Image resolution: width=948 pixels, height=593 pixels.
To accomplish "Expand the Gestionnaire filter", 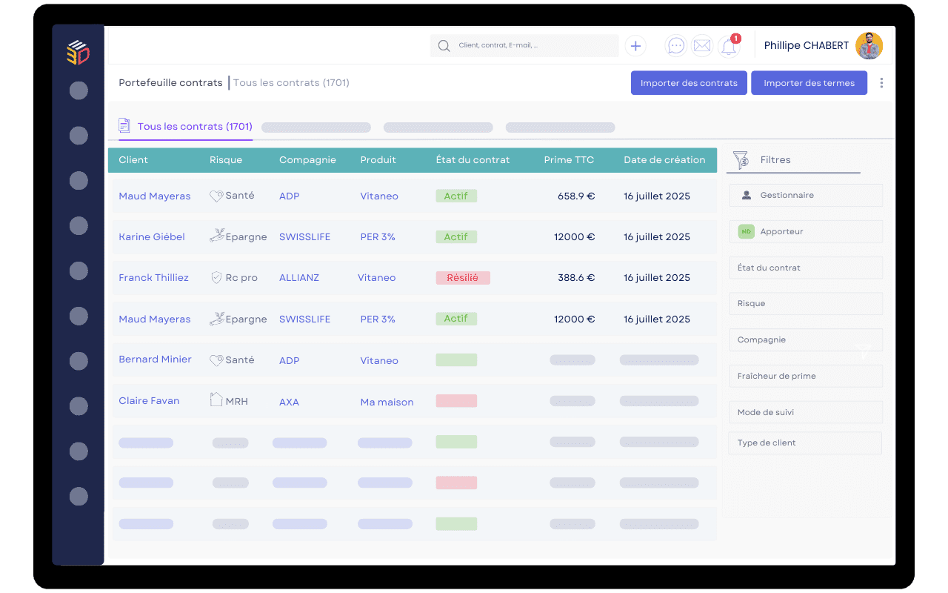I will pos(806,196).
